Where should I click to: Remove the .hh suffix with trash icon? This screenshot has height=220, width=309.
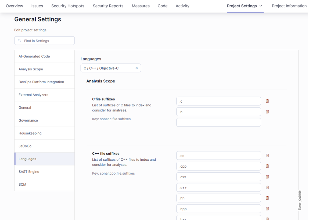coord(267,198)
